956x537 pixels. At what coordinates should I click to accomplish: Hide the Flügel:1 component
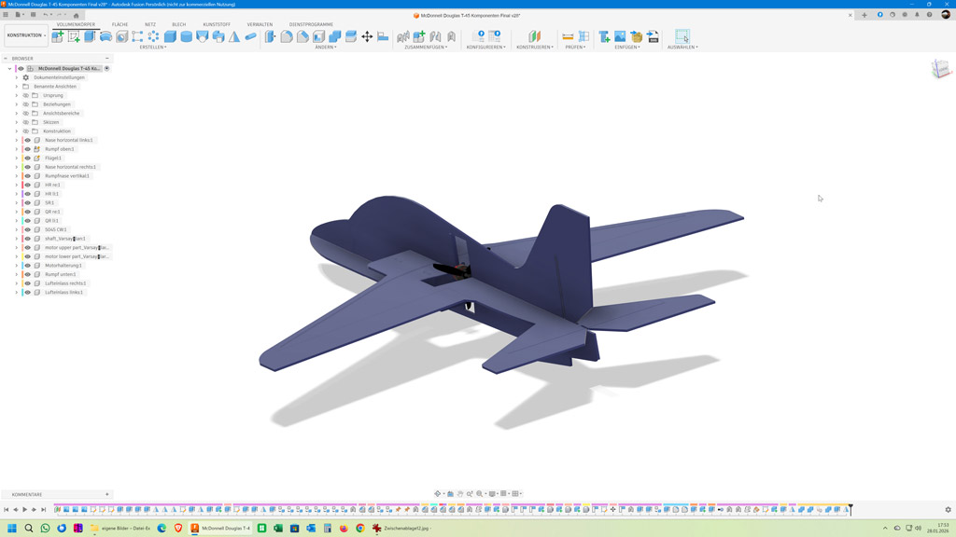click(27, 158)
